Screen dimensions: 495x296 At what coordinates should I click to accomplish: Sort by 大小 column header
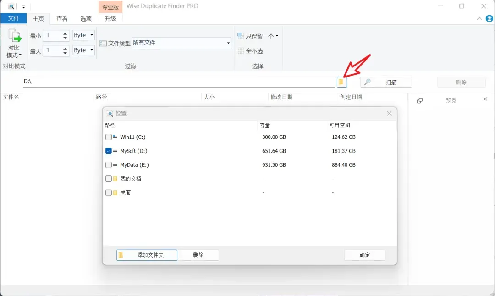tap(209, 97)
